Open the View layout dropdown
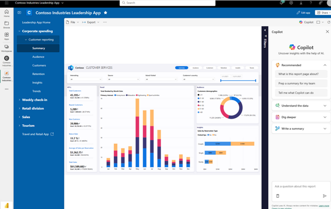Screen dimensions: 331x209 320,22
